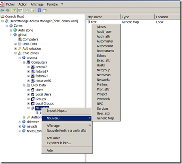Expand the delaware child zone

click(20, 122)
